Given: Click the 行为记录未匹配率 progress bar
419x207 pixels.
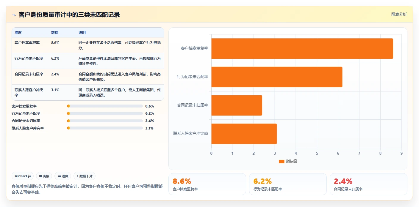Looking at the screenshot, I should (x=105, y=113).
